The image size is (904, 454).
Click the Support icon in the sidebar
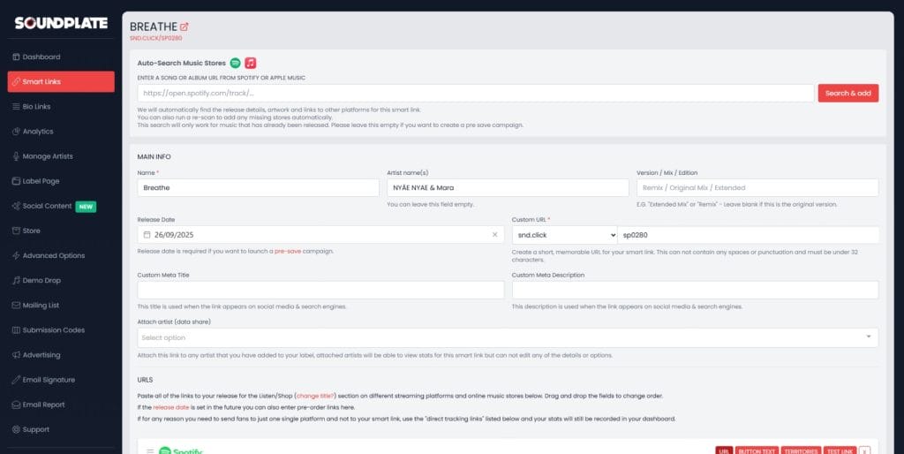[x=16, y=429]
